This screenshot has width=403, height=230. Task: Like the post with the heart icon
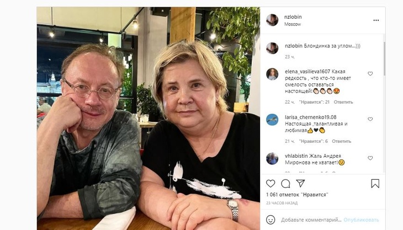(271, 184)
